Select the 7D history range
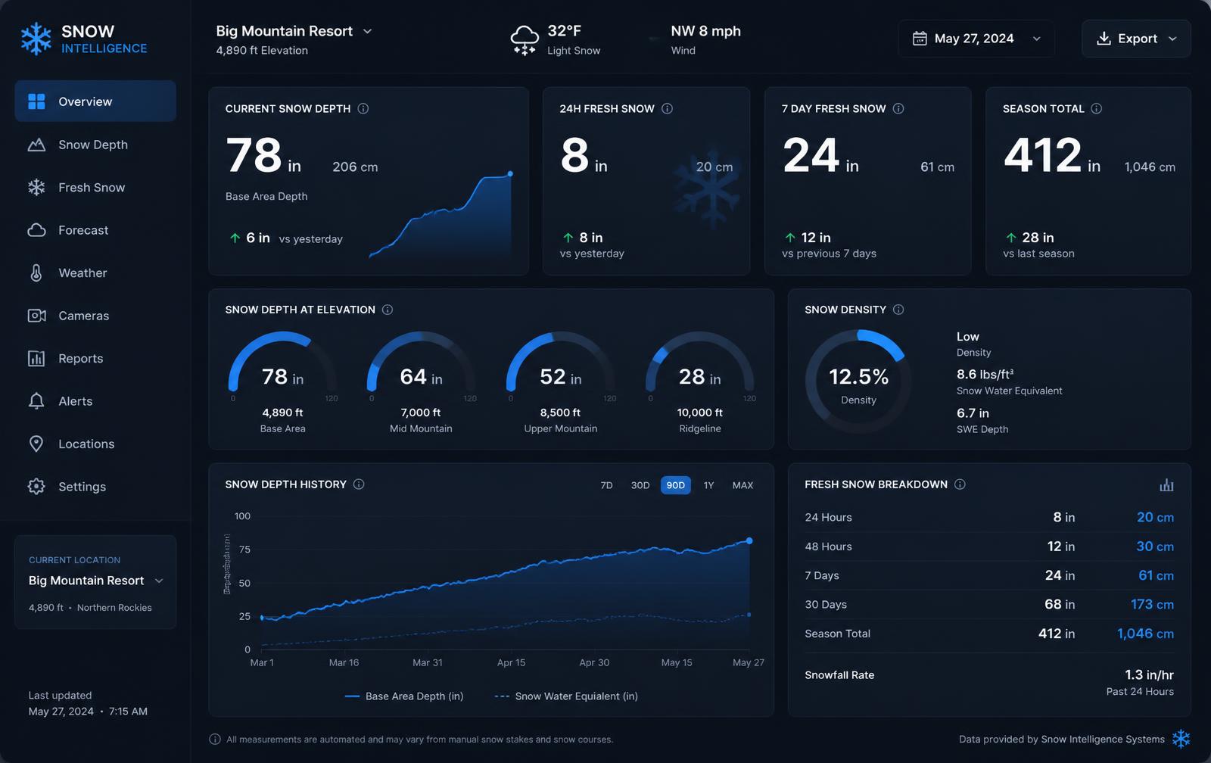 (x=606, y=485)
